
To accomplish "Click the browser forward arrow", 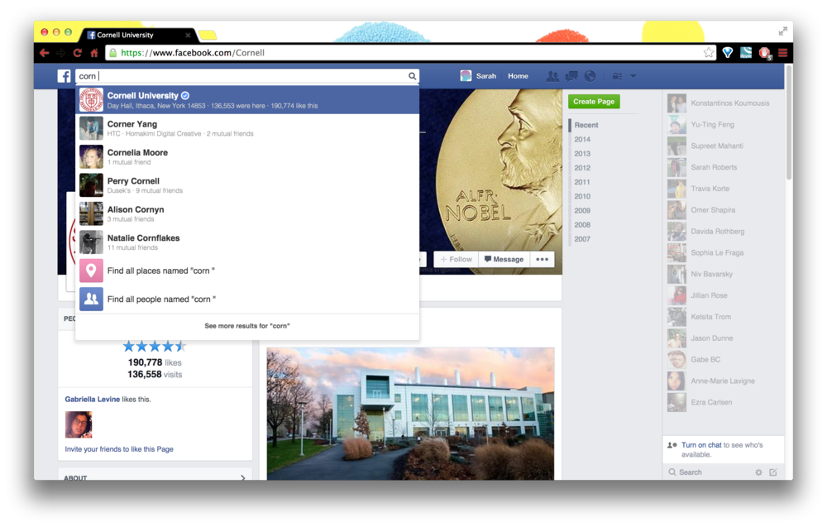I will tap(60, 53).
